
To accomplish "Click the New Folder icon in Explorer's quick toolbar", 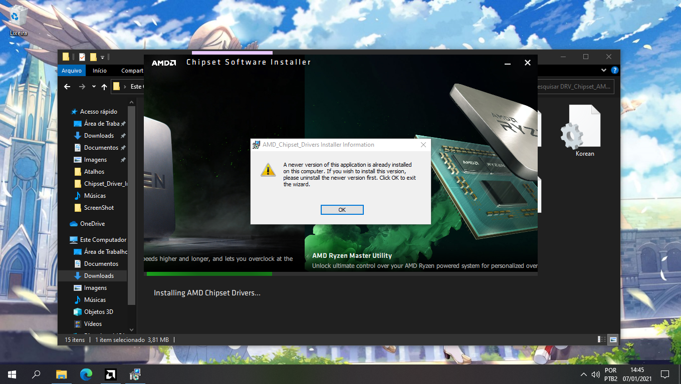I will [x=93, y=57].
